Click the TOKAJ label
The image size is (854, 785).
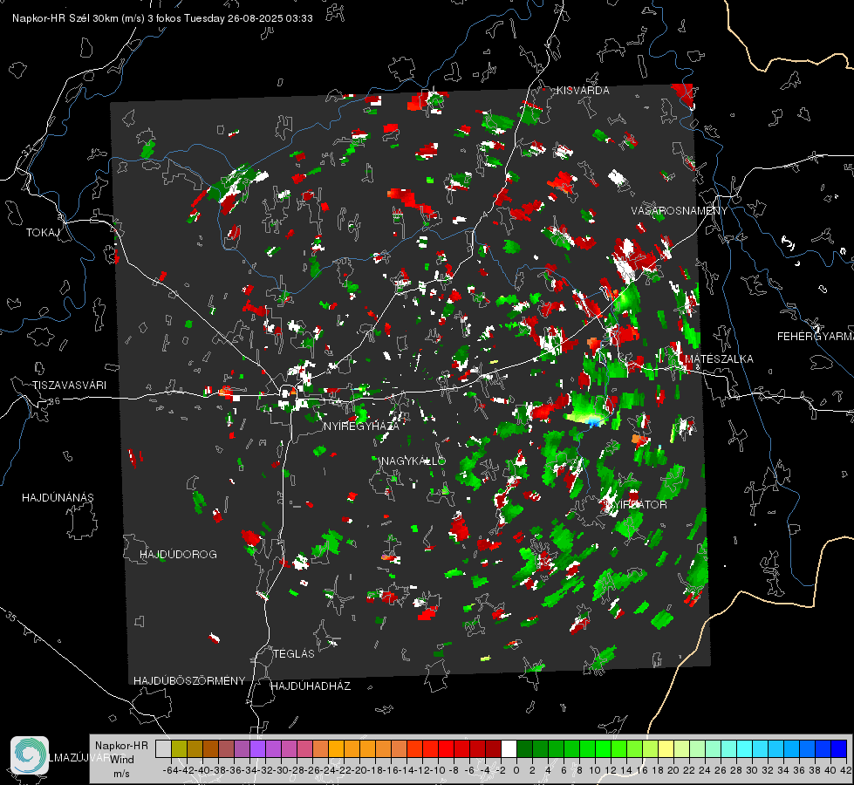click(43, 233)
